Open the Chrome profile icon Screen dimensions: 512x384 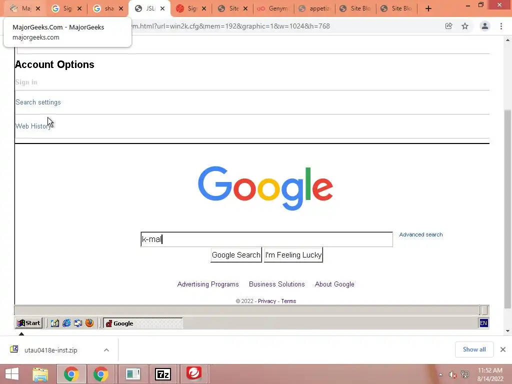(x=485, y=26)
